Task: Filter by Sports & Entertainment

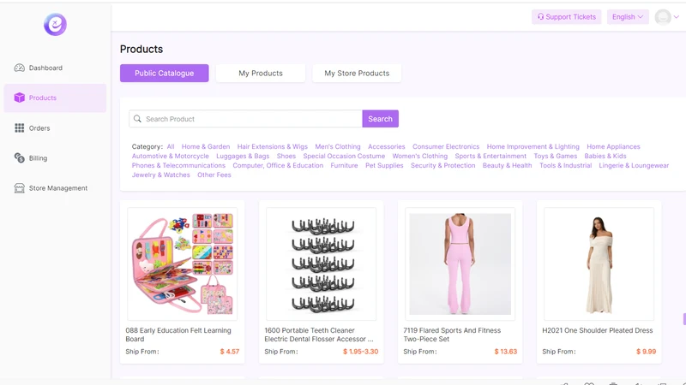Action: click(x=490, y=156)
